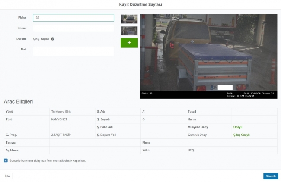This screenshot has height=182, width=281.
Task: Select the KAMYONET vehicle type cell
Action: pos(59,119)
